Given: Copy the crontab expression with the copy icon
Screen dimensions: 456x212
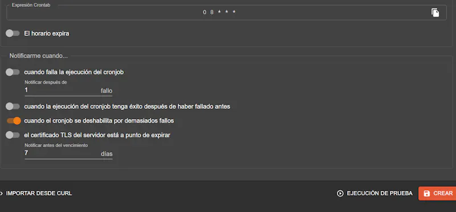Looking at the screenshot, I should [435, 13].
